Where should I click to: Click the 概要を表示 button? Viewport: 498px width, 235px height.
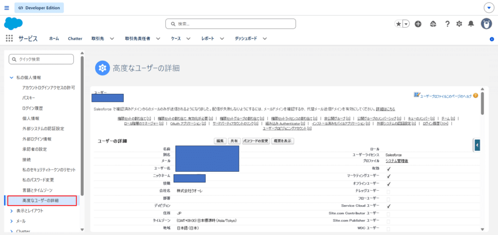tap(283, 141)
